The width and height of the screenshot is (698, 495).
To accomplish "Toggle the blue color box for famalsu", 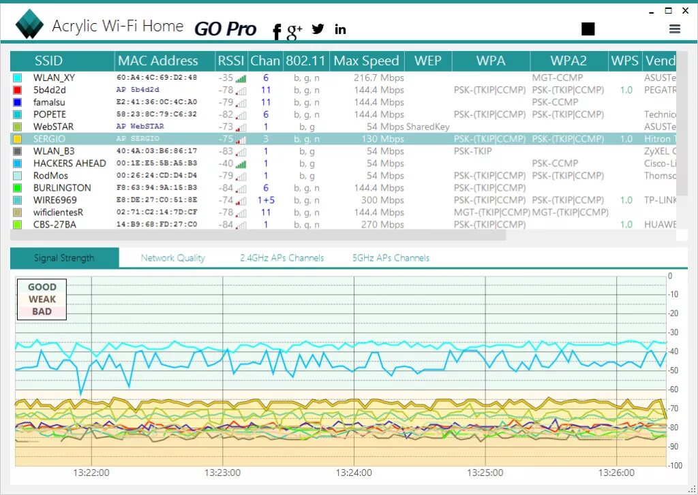I will point(17,102).
